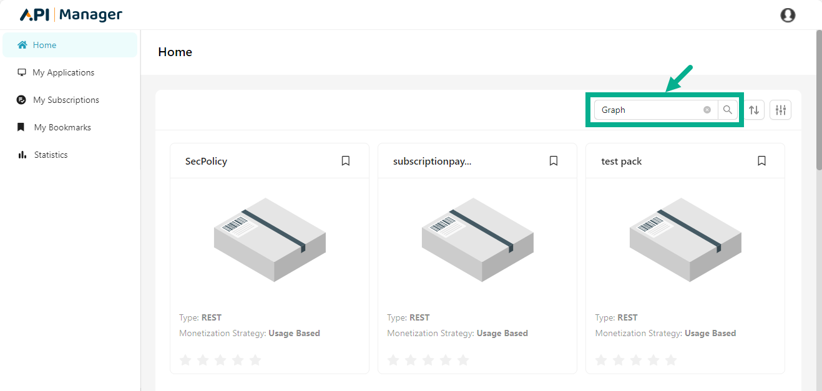Click the API Manager logo
The image size is (822, 391).
71,15
